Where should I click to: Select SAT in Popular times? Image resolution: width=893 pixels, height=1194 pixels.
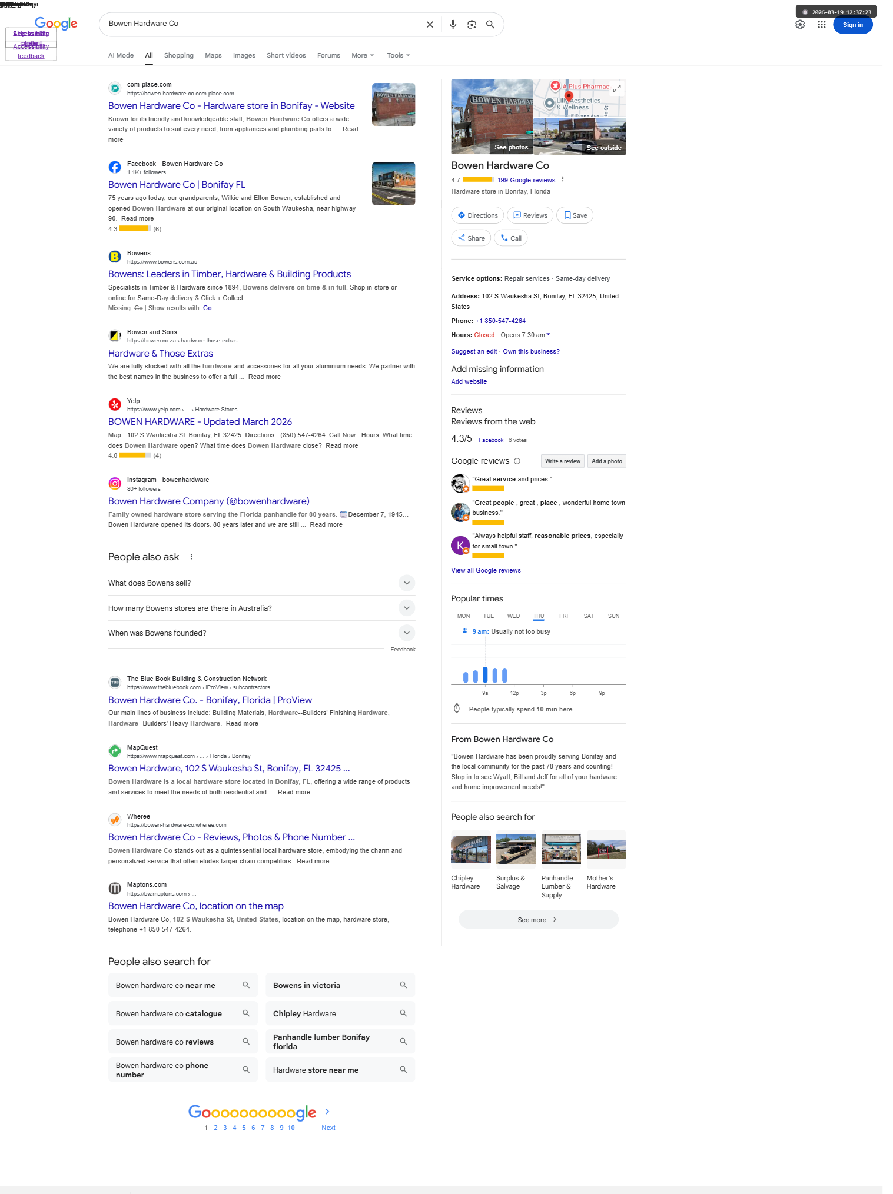(x=589, y=616)
